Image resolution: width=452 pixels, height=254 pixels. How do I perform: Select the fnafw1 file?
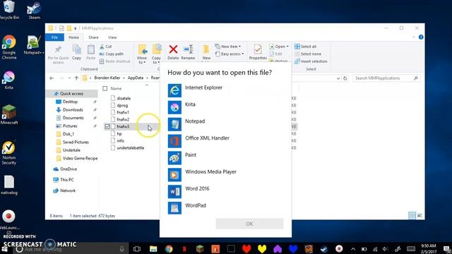(x=123, y=112)
